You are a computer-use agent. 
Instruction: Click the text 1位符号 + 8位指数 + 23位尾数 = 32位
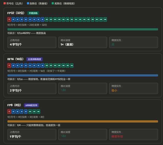click(x=27, y=25)
